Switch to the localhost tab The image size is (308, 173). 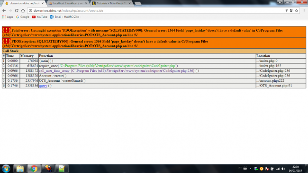68,3
